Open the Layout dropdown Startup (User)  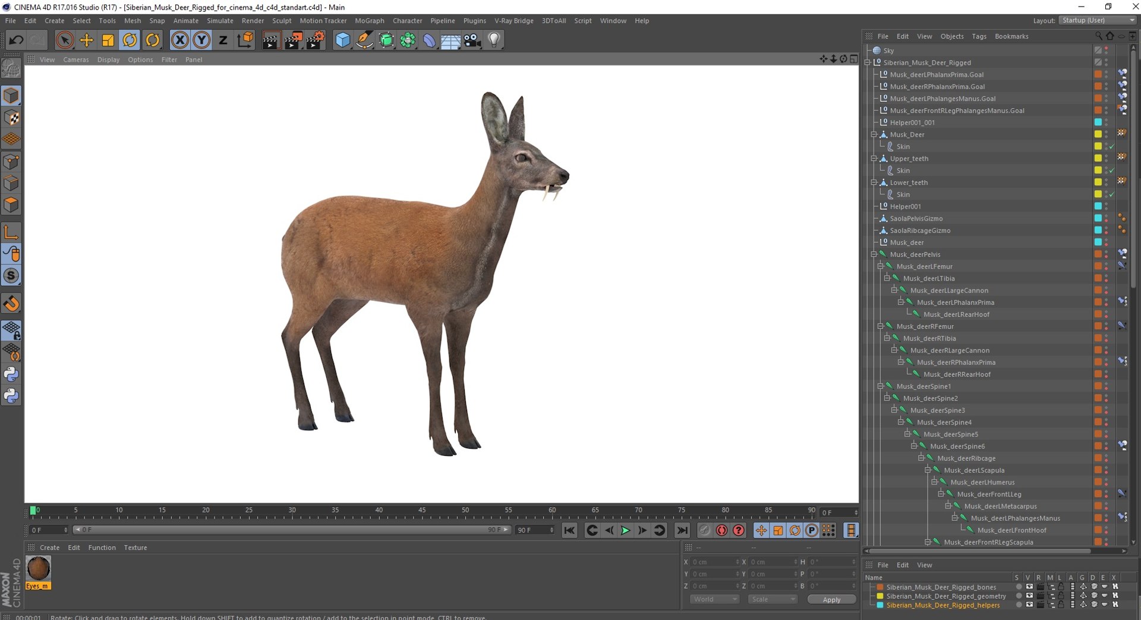(1097, 20)
